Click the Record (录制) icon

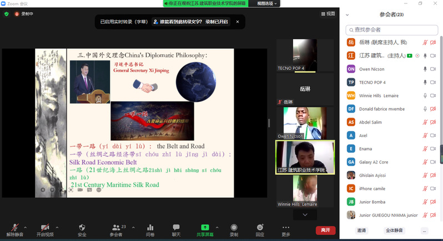234,227
